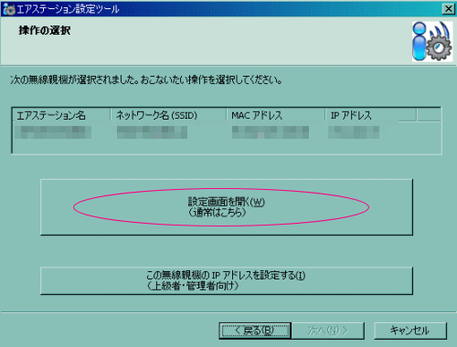This screenshot has height=347, width=457.
Task: Choose この無線親機の IP アドレスを設定する(I) button
Action: pyautogui.click(x=227, y=280)
